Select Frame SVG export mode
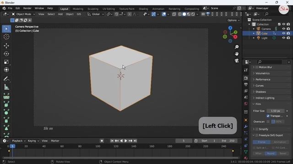 [x=261, y=142]
